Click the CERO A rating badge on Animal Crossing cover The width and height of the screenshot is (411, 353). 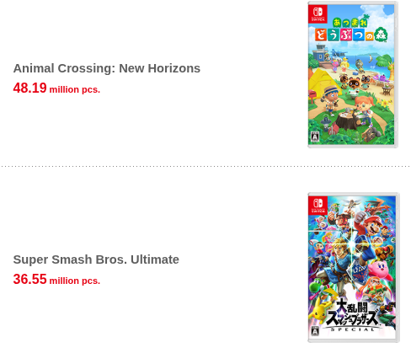(x=315, y=136)
